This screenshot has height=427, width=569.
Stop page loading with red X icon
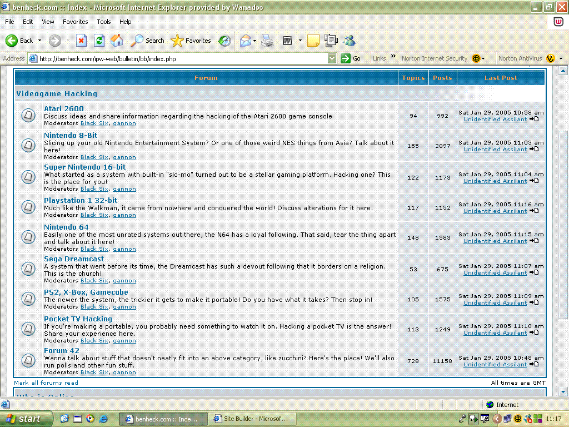click(x=81, y=41)
